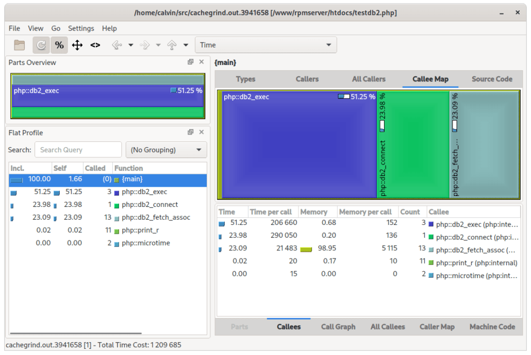Viewport: 531px width, 355px height.
Task: Open the Settings menu
Action: coord(81,28)
